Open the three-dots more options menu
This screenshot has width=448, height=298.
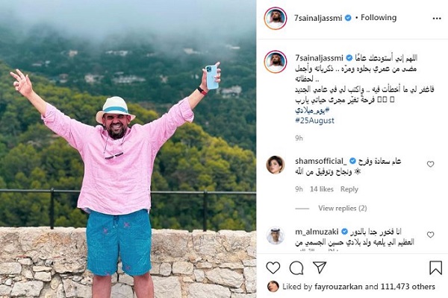[x=437, y=19]
